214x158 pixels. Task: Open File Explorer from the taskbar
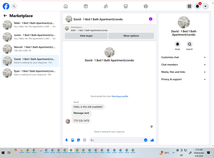coord(22,150)
